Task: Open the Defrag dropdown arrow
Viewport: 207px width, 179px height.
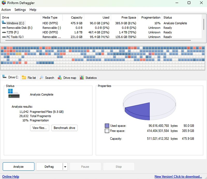Action: coord(65,167)
